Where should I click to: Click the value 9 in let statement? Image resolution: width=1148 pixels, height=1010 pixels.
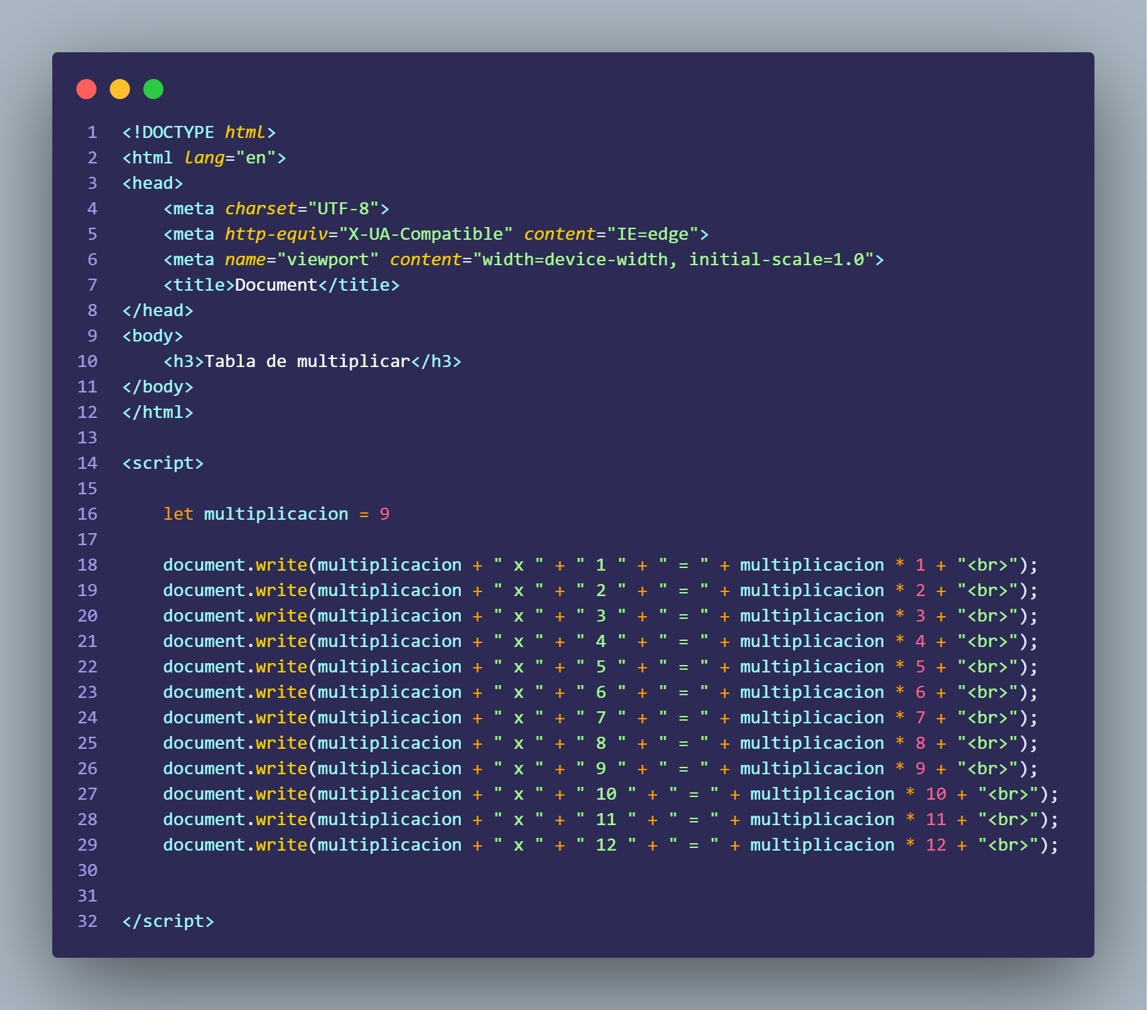[x=384, y=514]
